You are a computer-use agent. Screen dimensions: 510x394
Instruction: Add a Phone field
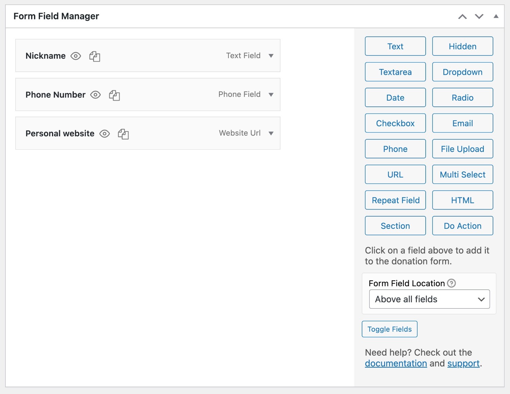pos(395,149)
